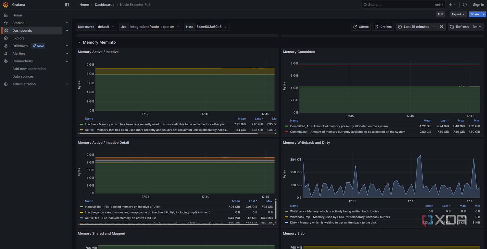The image size is (487, 249).
Task: Click the refresh circular arrows icon
Action: pos(452,27)
